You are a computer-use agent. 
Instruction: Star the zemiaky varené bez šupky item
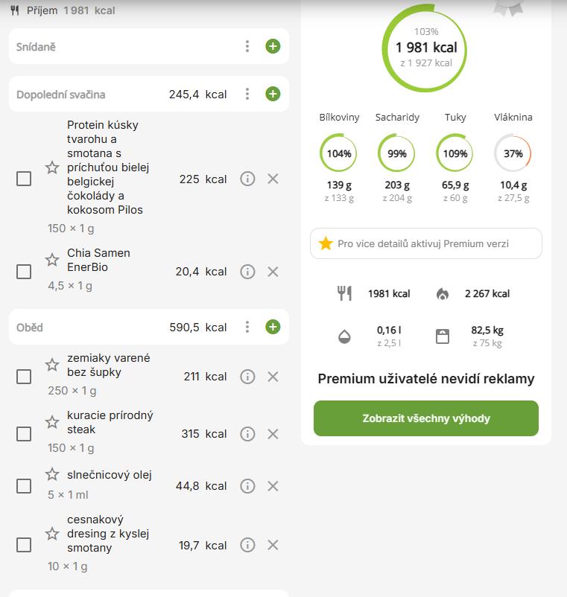tap(52, 365)
